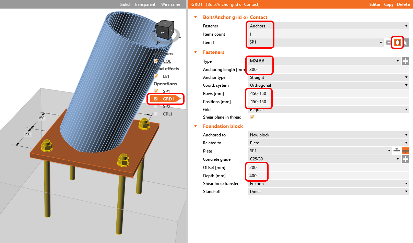Add new fastener type with plus icon
Viewport: 413px width, 243px height.
(x=405, y=61)
